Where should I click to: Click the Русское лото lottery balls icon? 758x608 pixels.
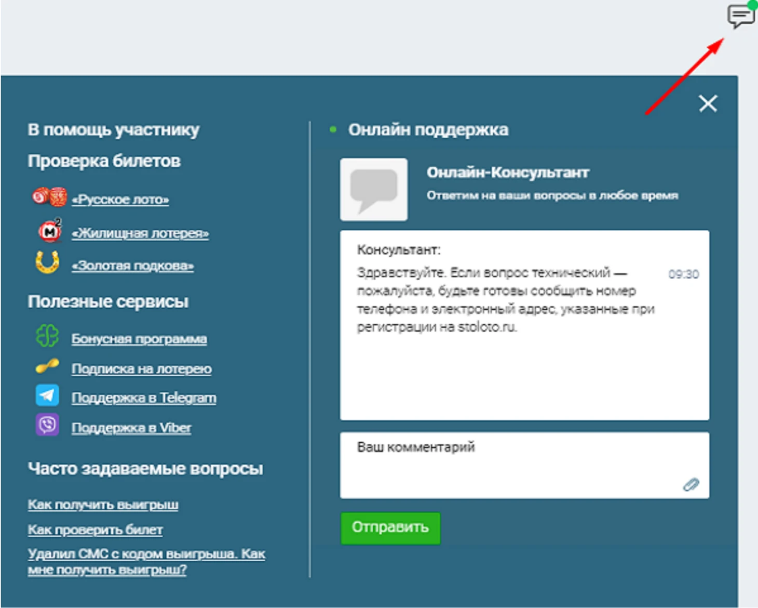click(49, 197)
